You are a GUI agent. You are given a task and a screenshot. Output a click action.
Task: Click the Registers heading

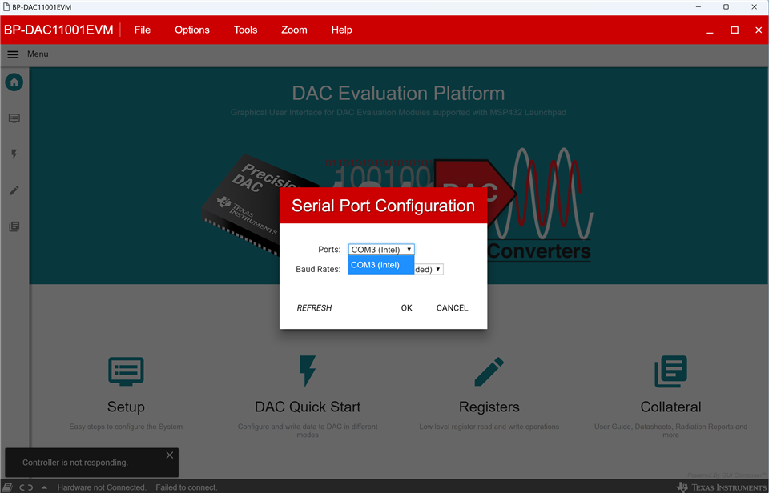click(x=489, y=407)
